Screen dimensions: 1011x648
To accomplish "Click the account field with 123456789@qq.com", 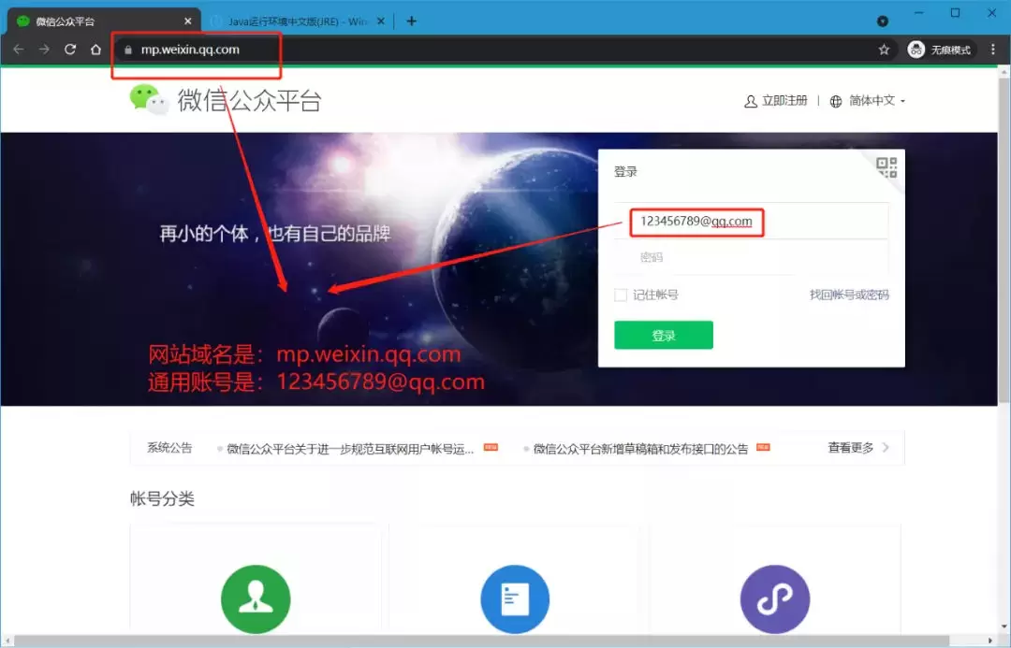I will click(751, 221).
